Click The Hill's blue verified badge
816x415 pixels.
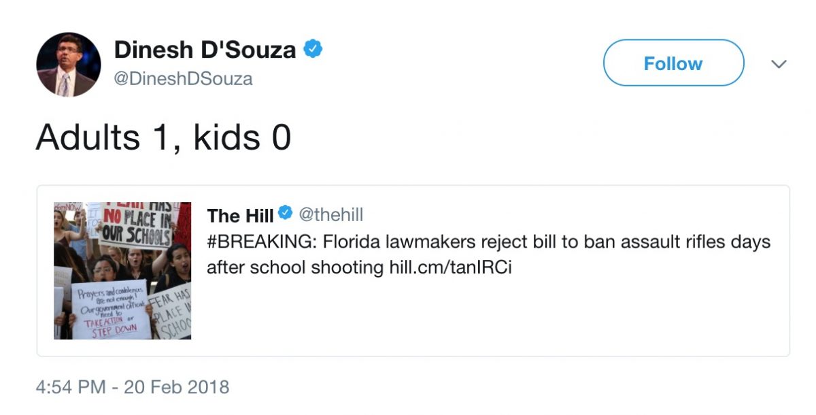pos(286,215)
